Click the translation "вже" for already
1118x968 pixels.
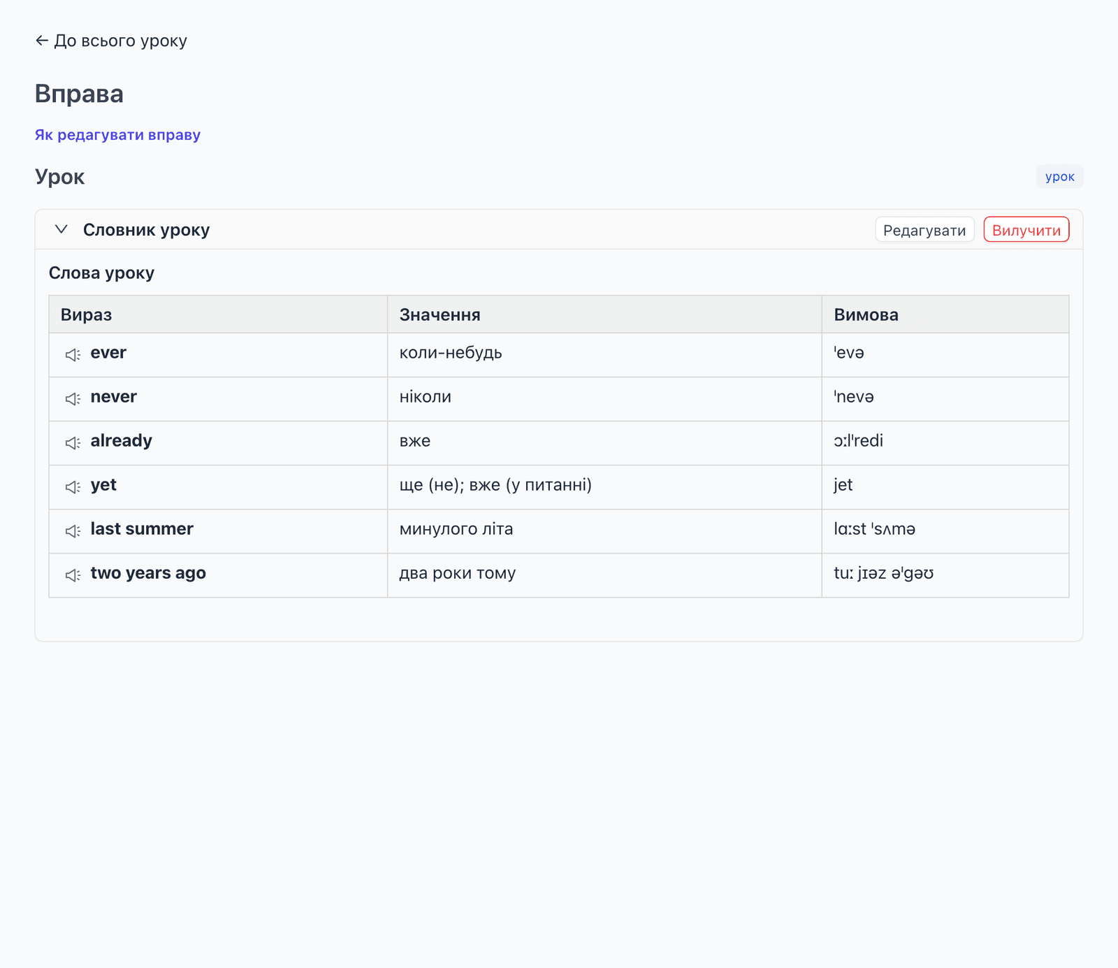pos(414,441)
